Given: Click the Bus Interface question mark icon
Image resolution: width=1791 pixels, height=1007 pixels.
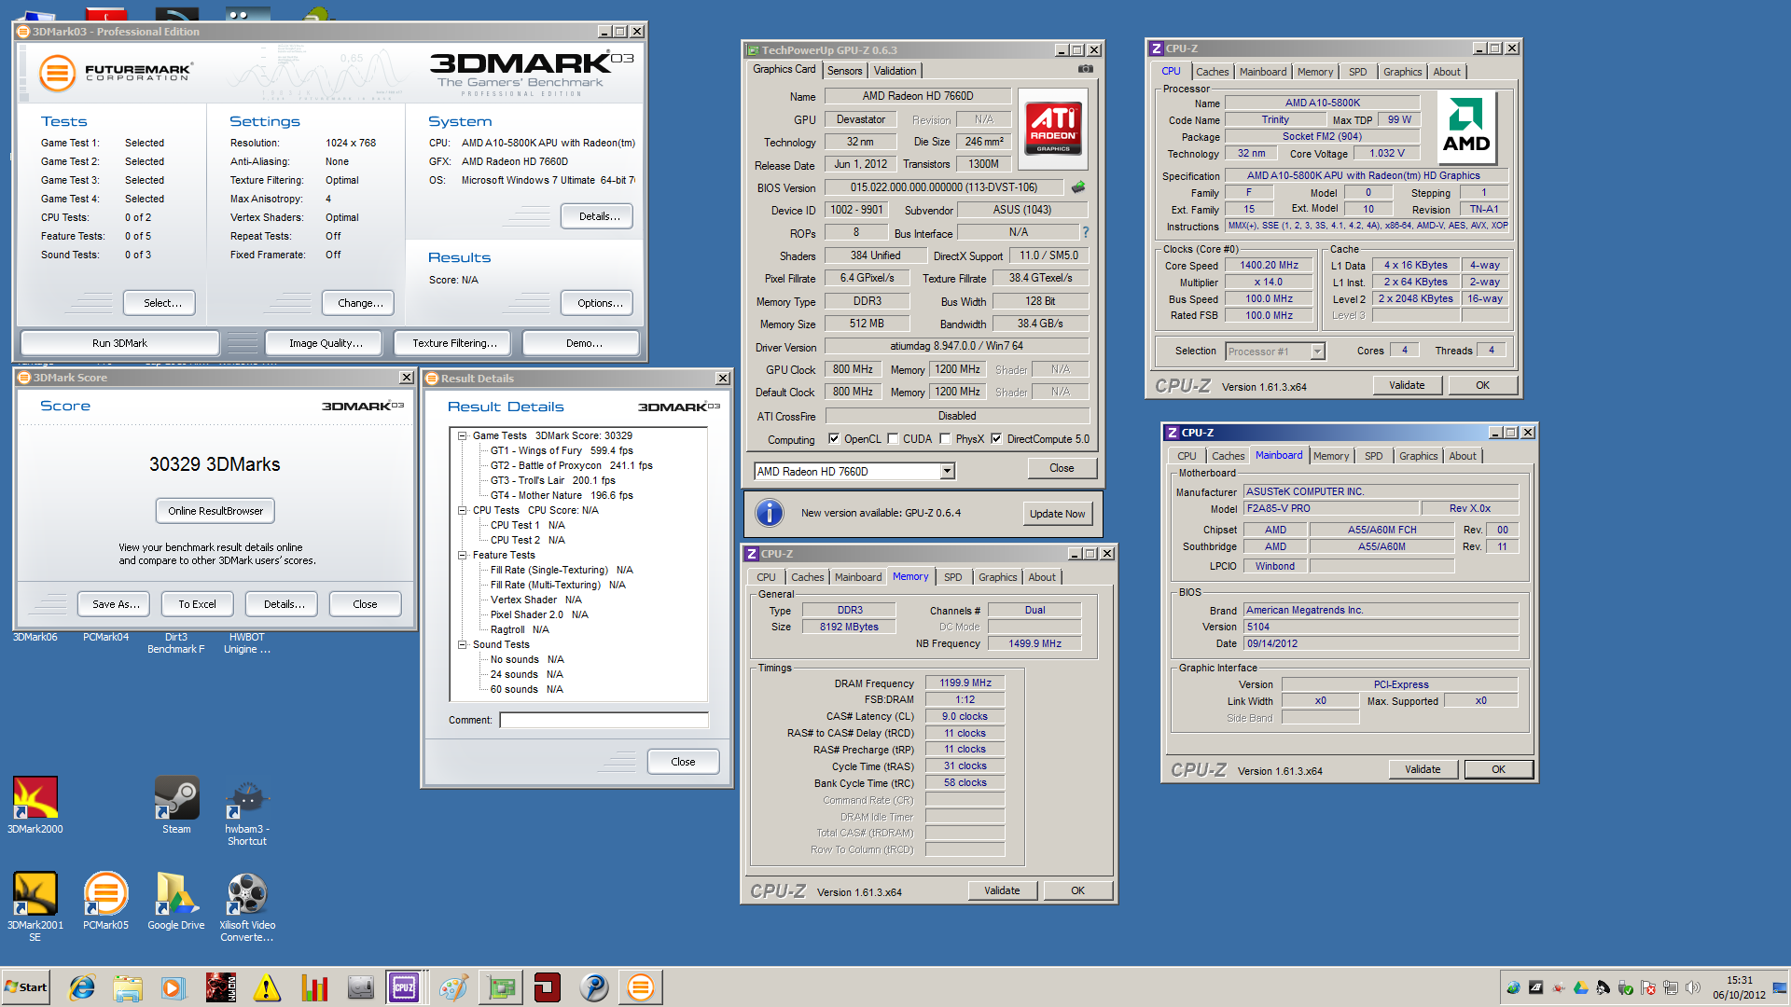Looking at the screenshot, I should tap(1085, 232).
